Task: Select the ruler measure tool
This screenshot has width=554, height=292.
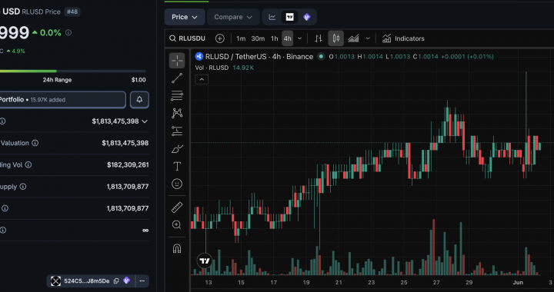Action: tap(177, 207)
